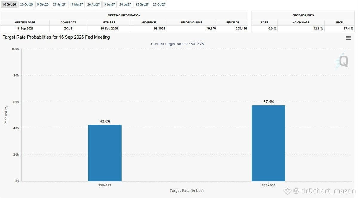Click the HIKE probability header

(339, 23)
